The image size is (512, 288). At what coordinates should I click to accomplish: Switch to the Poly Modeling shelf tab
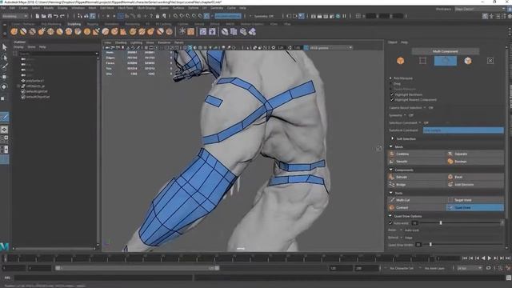[x=51, y=24]
